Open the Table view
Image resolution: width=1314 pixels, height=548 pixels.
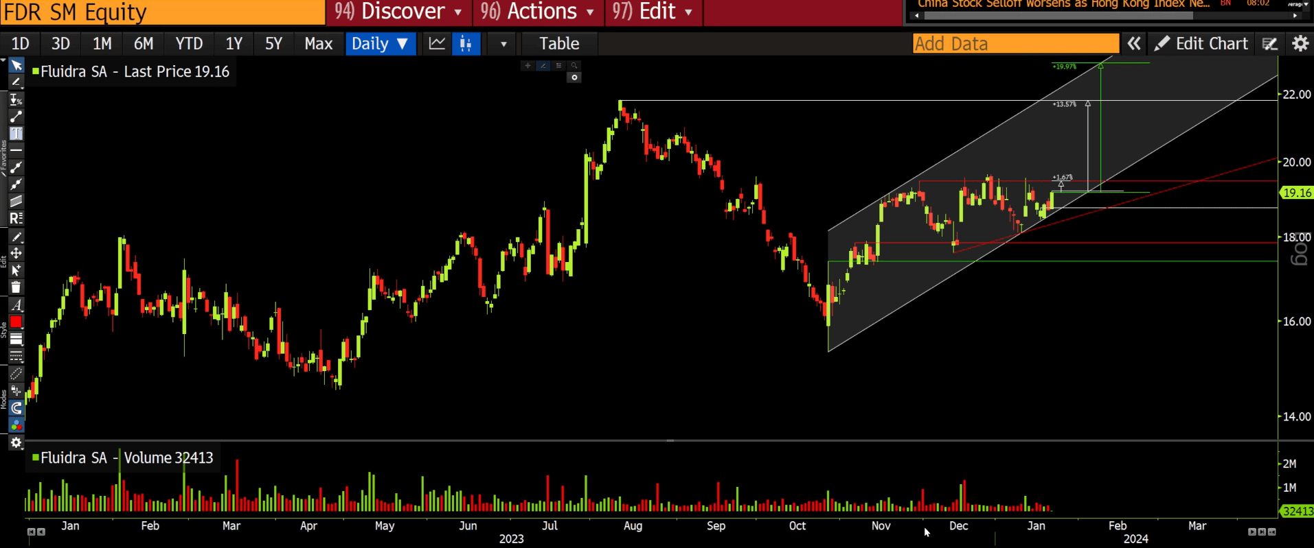pos(559,44)
